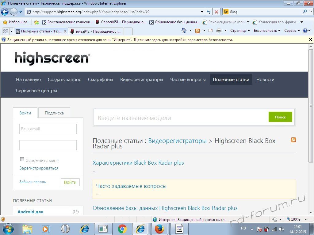Image resolution: width=314 pixels, height=235 pixels.
Task: Click the white Войти submit button
Action: (x=70, y=182)
